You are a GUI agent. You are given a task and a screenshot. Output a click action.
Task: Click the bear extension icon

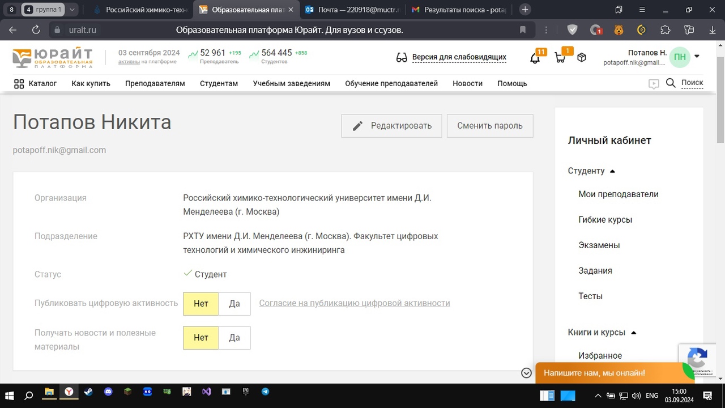(x=619, y=30)
